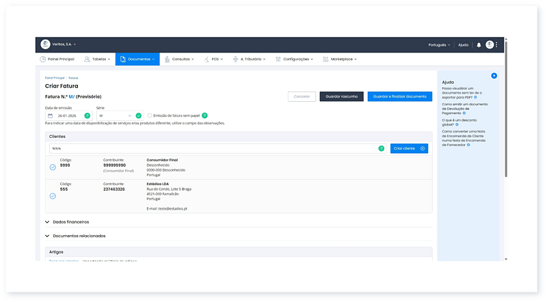Click the Guardar rascunho button

341,97
